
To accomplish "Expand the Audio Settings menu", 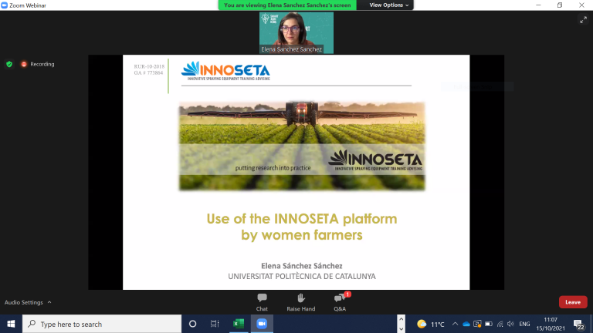I will coord(28,302).
